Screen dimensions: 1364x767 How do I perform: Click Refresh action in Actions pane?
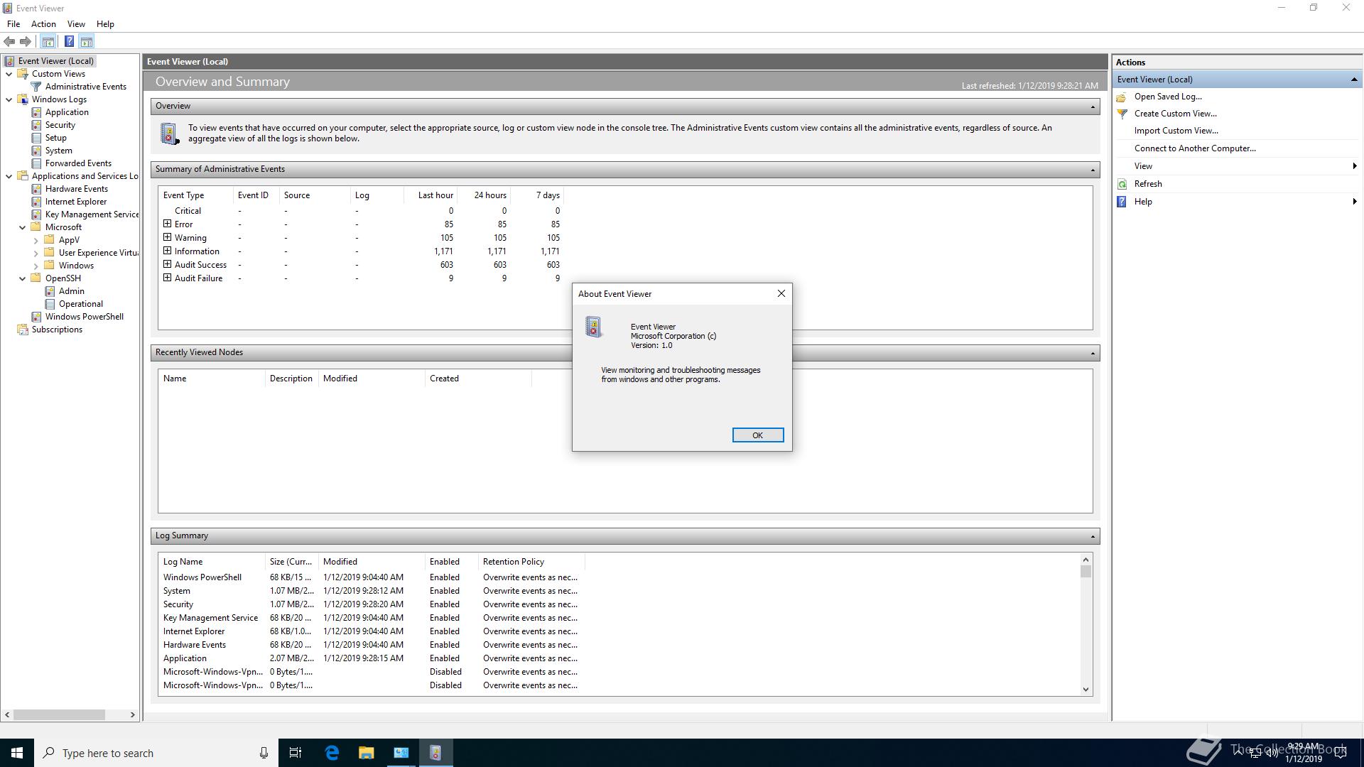1147,184
